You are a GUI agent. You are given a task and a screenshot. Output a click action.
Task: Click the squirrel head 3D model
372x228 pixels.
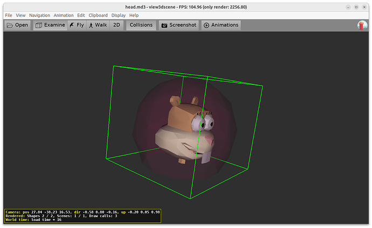click(x=185, y=130)
